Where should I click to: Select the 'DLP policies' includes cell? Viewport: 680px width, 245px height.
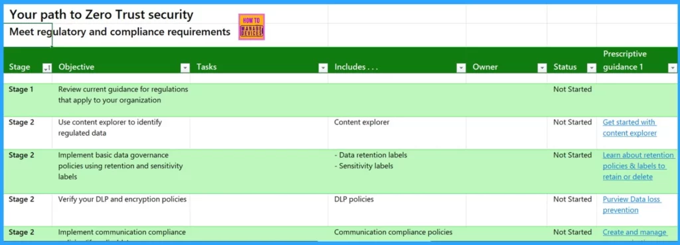(x=397, y=209)
